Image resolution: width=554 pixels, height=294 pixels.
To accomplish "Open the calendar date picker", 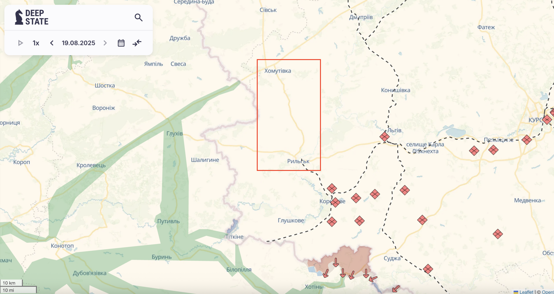I will [121, 43].
